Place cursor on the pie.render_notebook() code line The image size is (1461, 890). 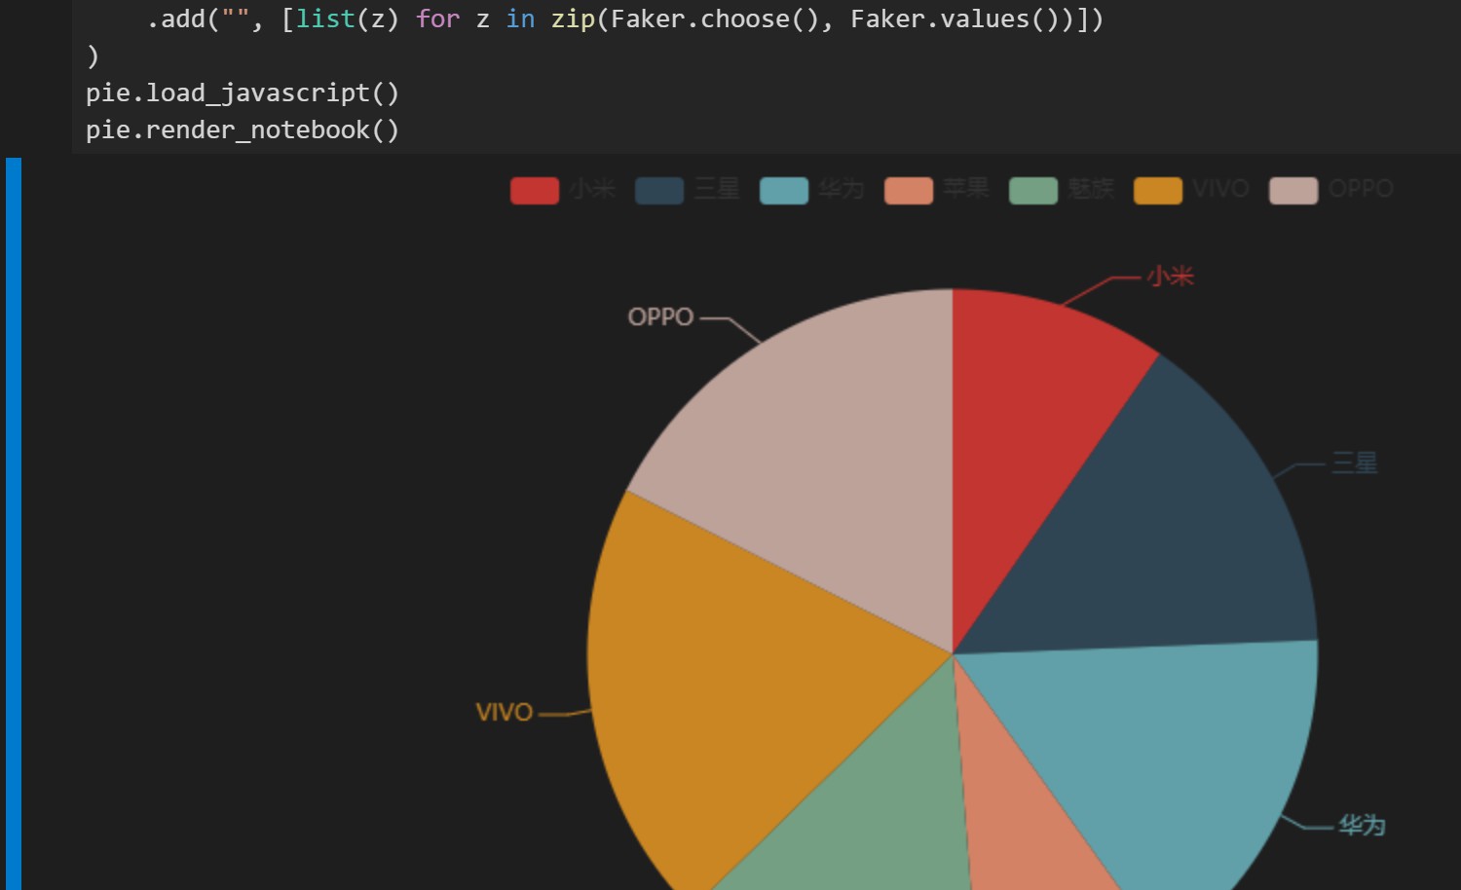[242, 129]
